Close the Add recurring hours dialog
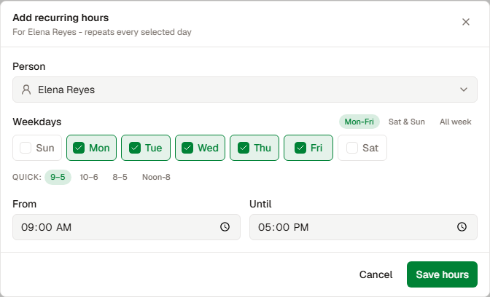Image resolution: width=490 pixels, height=297 pixels. (466, 22)
